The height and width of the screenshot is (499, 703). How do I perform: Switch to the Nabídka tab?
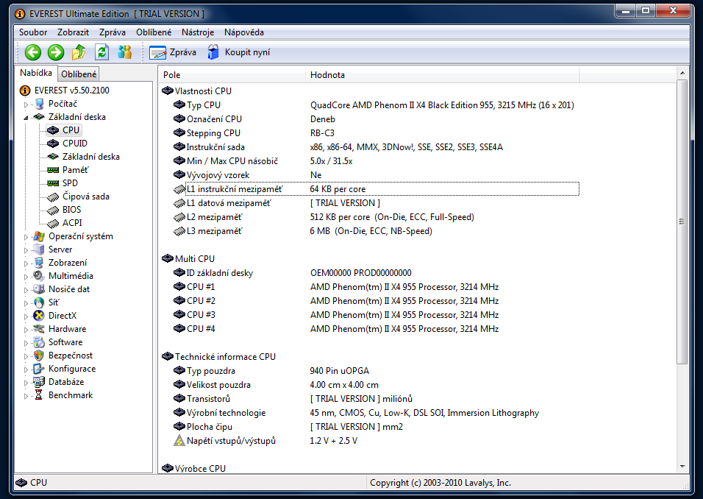pos(36,73)
